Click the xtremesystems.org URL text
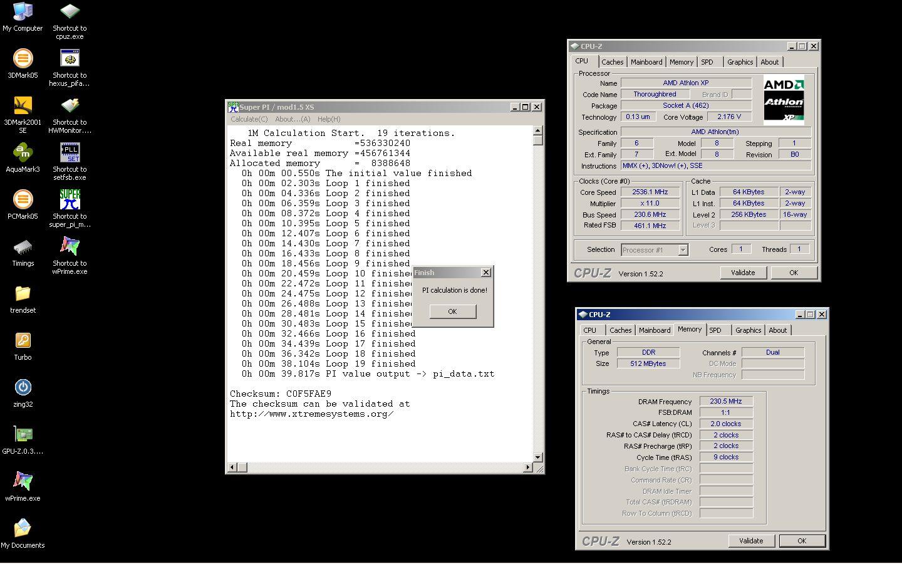902x564 pixels. click(x=311, y=414)
